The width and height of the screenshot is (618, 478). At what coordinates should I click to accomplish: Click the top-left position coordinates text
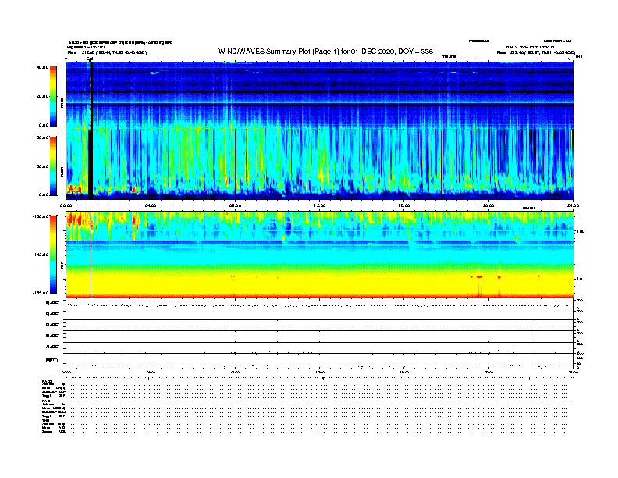click(107, 52)
